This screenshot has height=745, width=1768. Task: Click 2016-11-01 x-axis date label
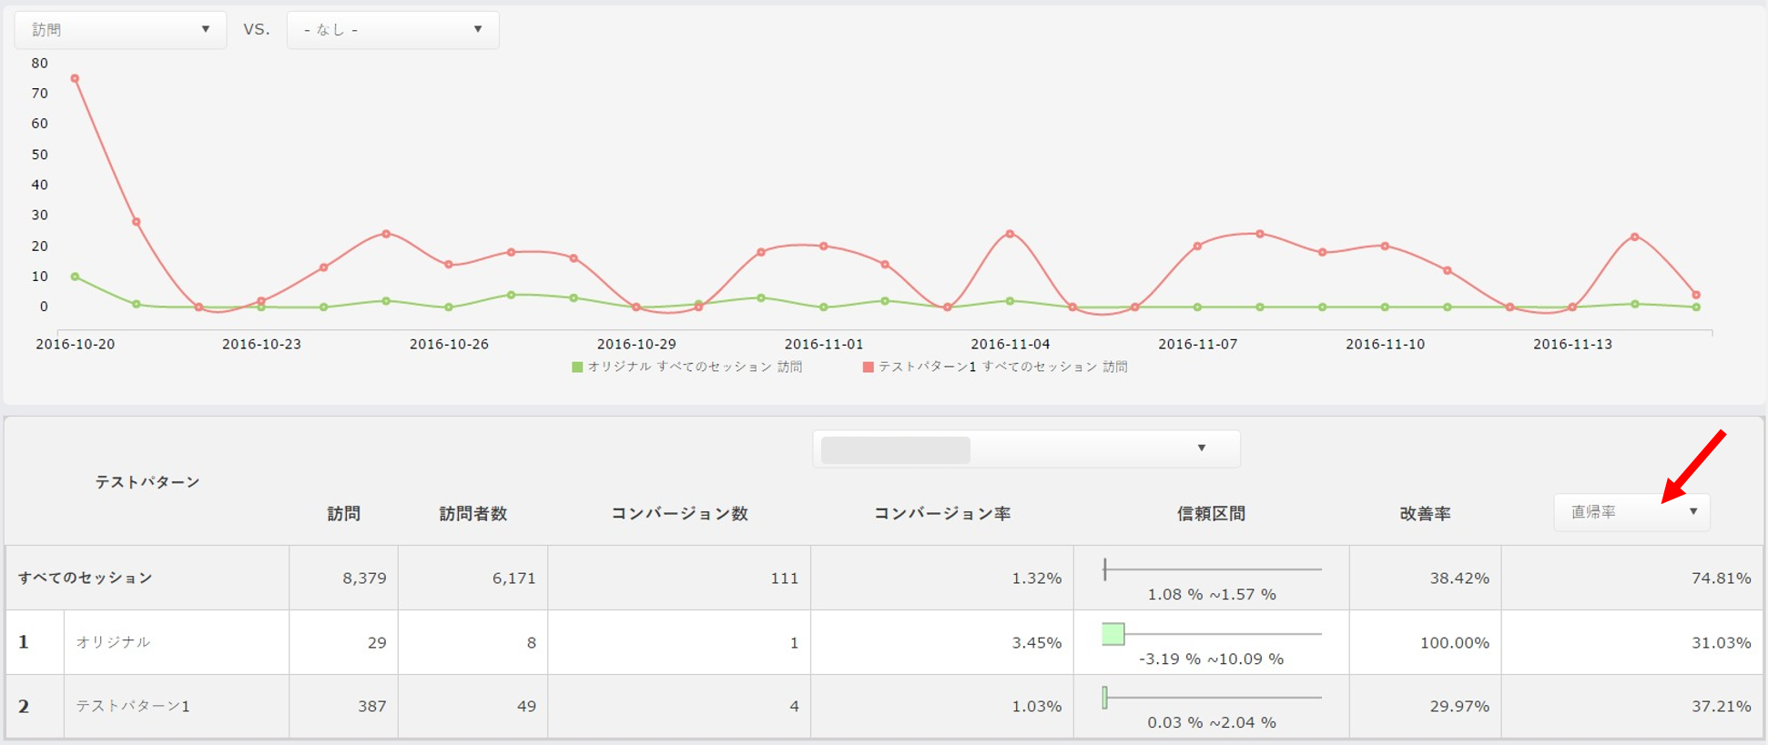pyautogui.click(x=824, y=344)
